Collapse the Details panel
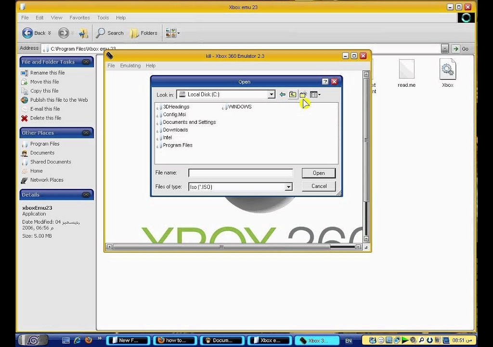The height and width of the screenshot is (347, 493). [x=86, y=195]
